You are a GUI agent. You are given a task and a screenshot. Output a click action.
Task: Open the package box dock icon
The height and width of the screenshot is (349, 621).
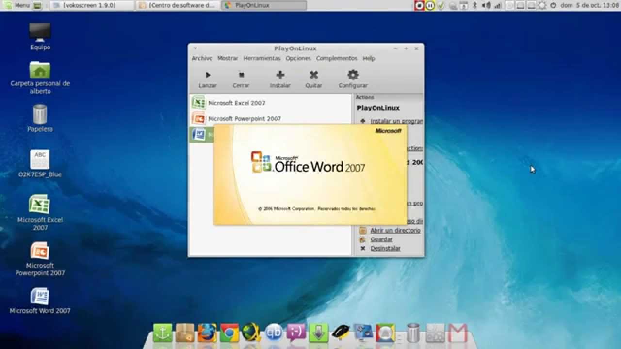point(185,333)
